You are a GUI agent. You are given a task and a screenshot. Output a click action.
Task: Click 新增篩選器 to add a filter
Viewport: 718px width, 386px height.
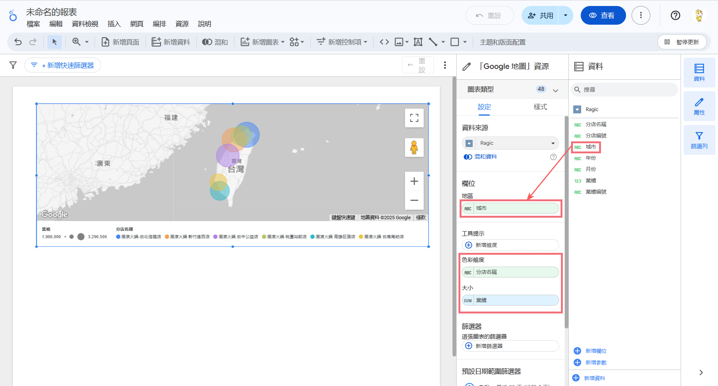(x=510, y=346)
